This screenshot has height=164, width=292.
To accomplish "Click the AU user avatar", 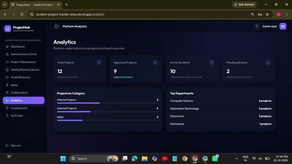I will click(x=283, y=26).
